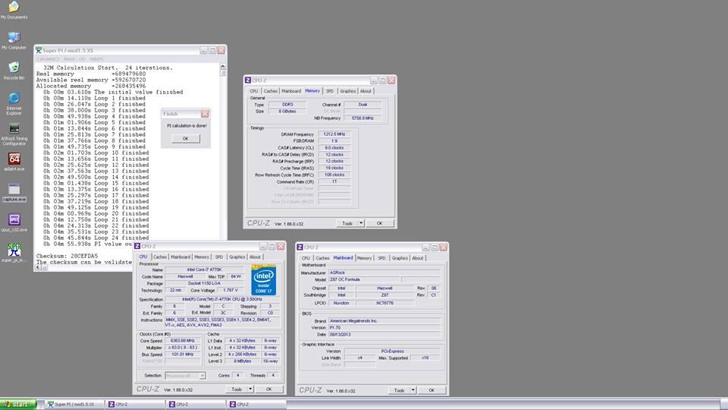Click Tools in the CPU-Z processor window
The width and height of the screenshot is (728, 410).
coord(237,389)
